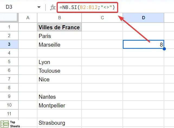
Task: Select column D header
Action: (143, 18)
